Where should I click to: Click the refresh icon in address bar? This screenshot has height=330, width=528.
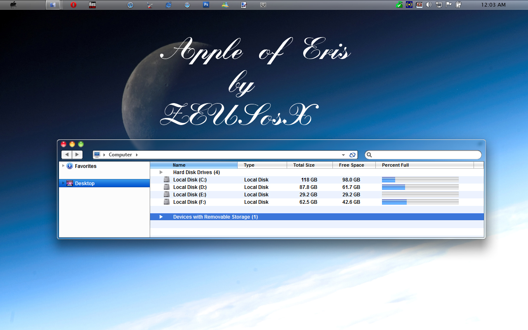[x=352, y=155]
